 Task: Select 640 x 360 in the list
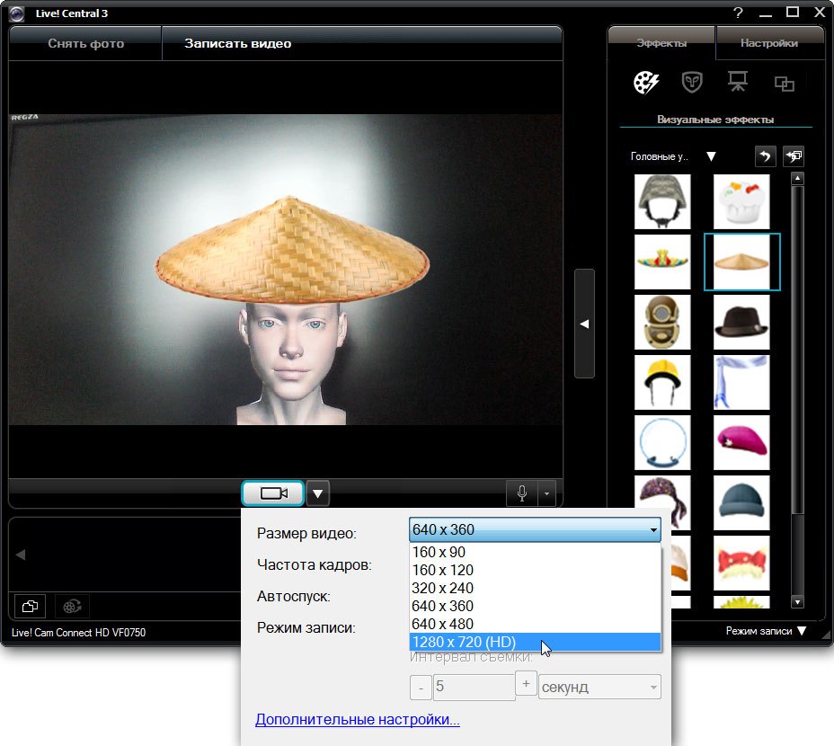coord(535,606)
